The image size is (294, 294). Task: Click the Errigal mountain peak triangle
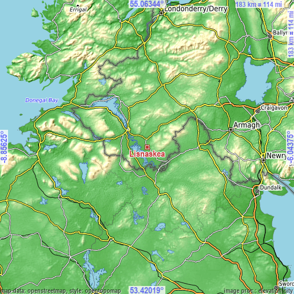78,6
